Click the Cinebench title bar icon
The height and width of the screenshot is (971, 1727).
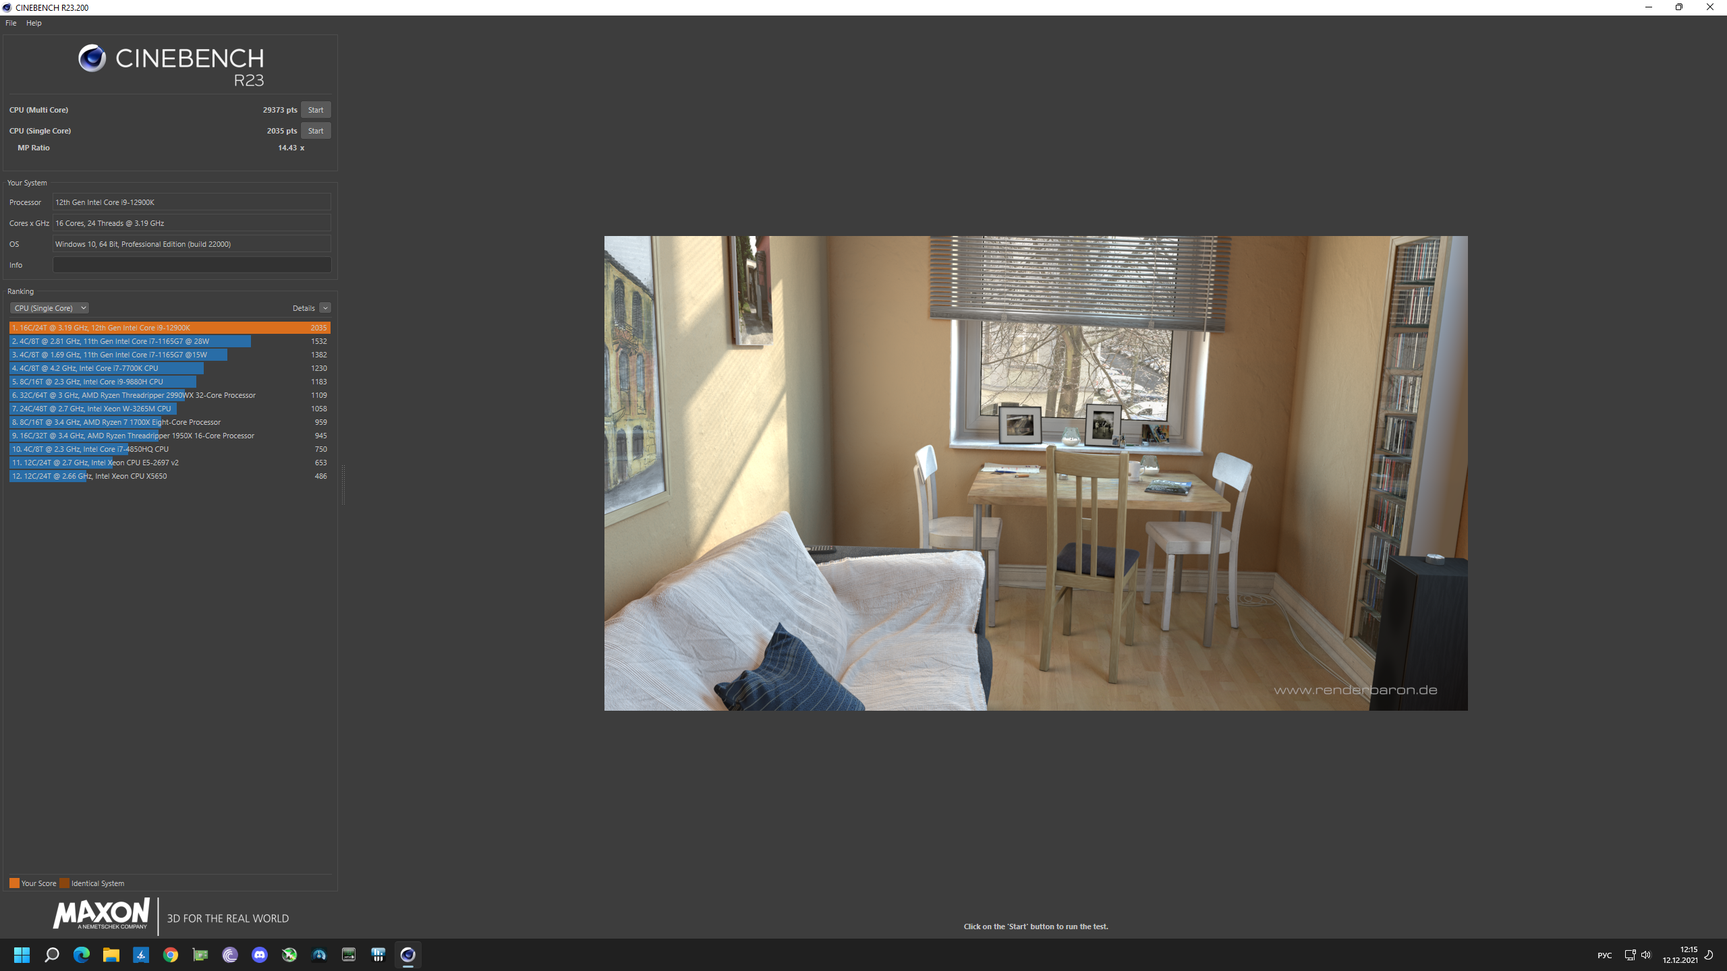7,7
